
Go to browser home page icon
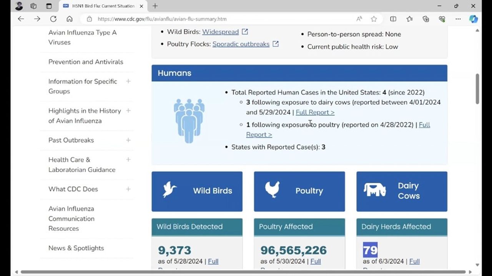click(x=70, y=19)
